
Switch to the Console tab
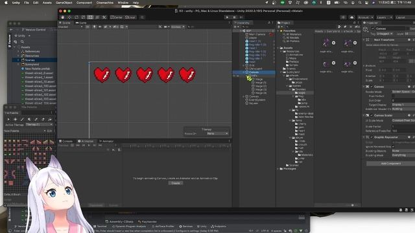click(65, 141)
